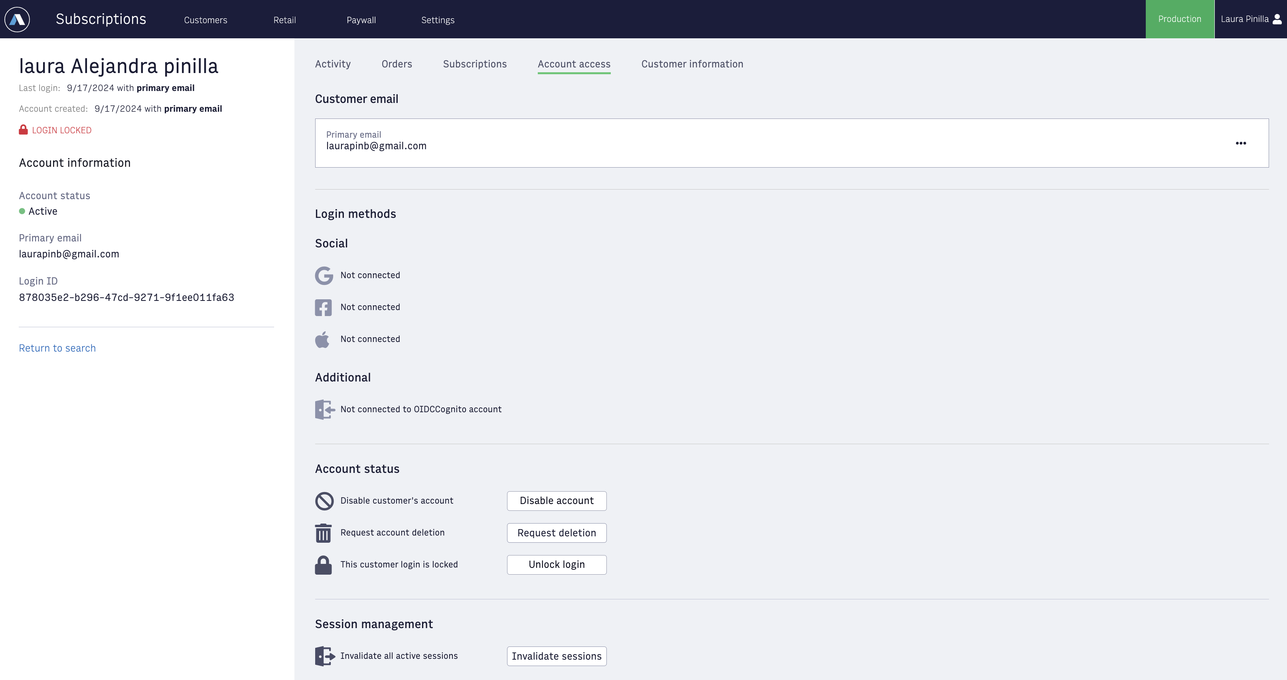Click the Orders tab

397,64
